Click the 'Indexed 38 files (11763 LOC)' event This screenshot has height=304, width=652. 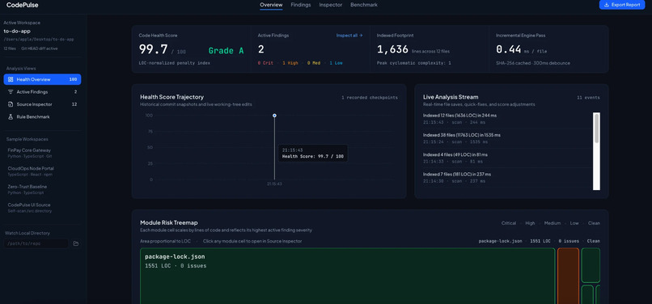pyautogui.click(x=462, y=135)
